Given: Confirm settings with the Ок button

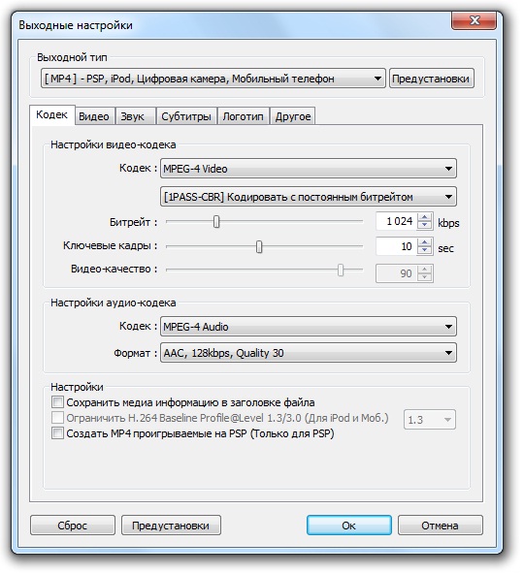Looking at the screenshot, I should pos(348,526).
